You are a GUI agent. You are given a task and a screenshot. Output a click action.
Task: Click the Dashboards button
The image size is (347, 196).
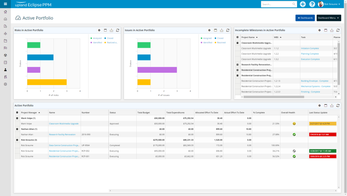tap(305, 18)
